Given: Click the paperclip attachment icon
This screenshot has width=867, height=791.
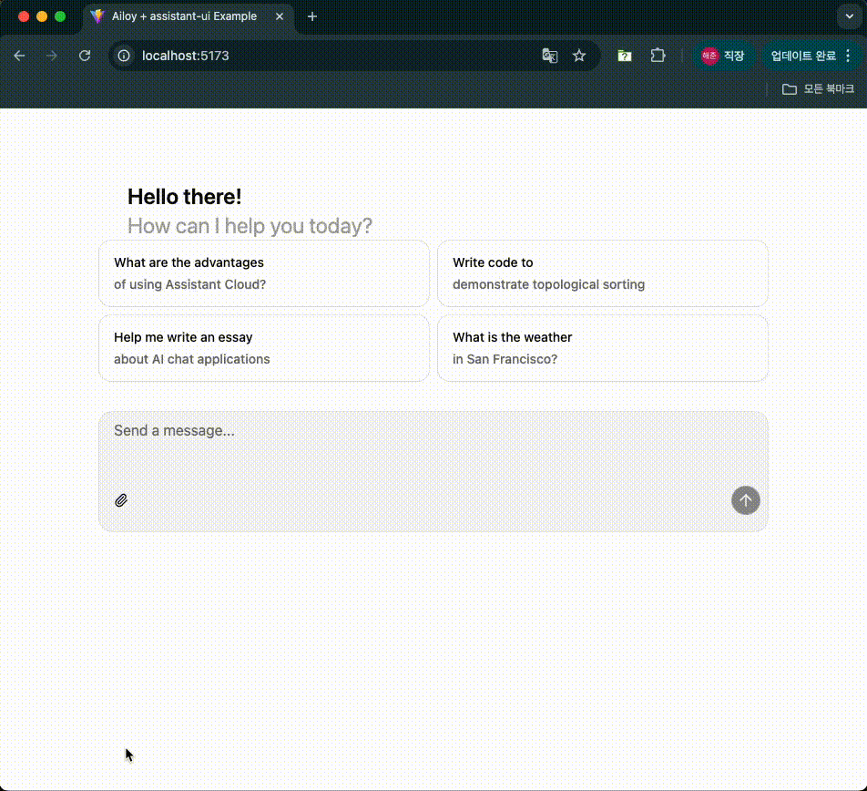Looking at the screenshot, I should click(x=121, y=500).
